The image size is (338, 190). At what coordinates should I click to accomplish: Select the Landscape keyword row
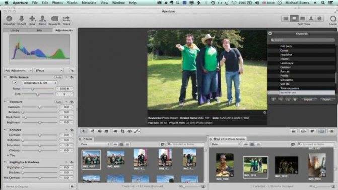(x=301, y=63)
